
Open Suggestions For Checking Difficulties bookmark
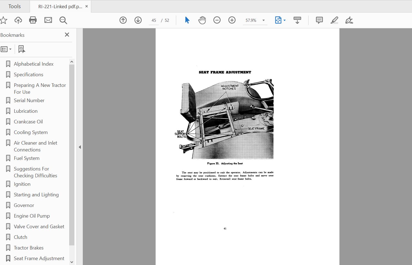click(x=35, y=172)
